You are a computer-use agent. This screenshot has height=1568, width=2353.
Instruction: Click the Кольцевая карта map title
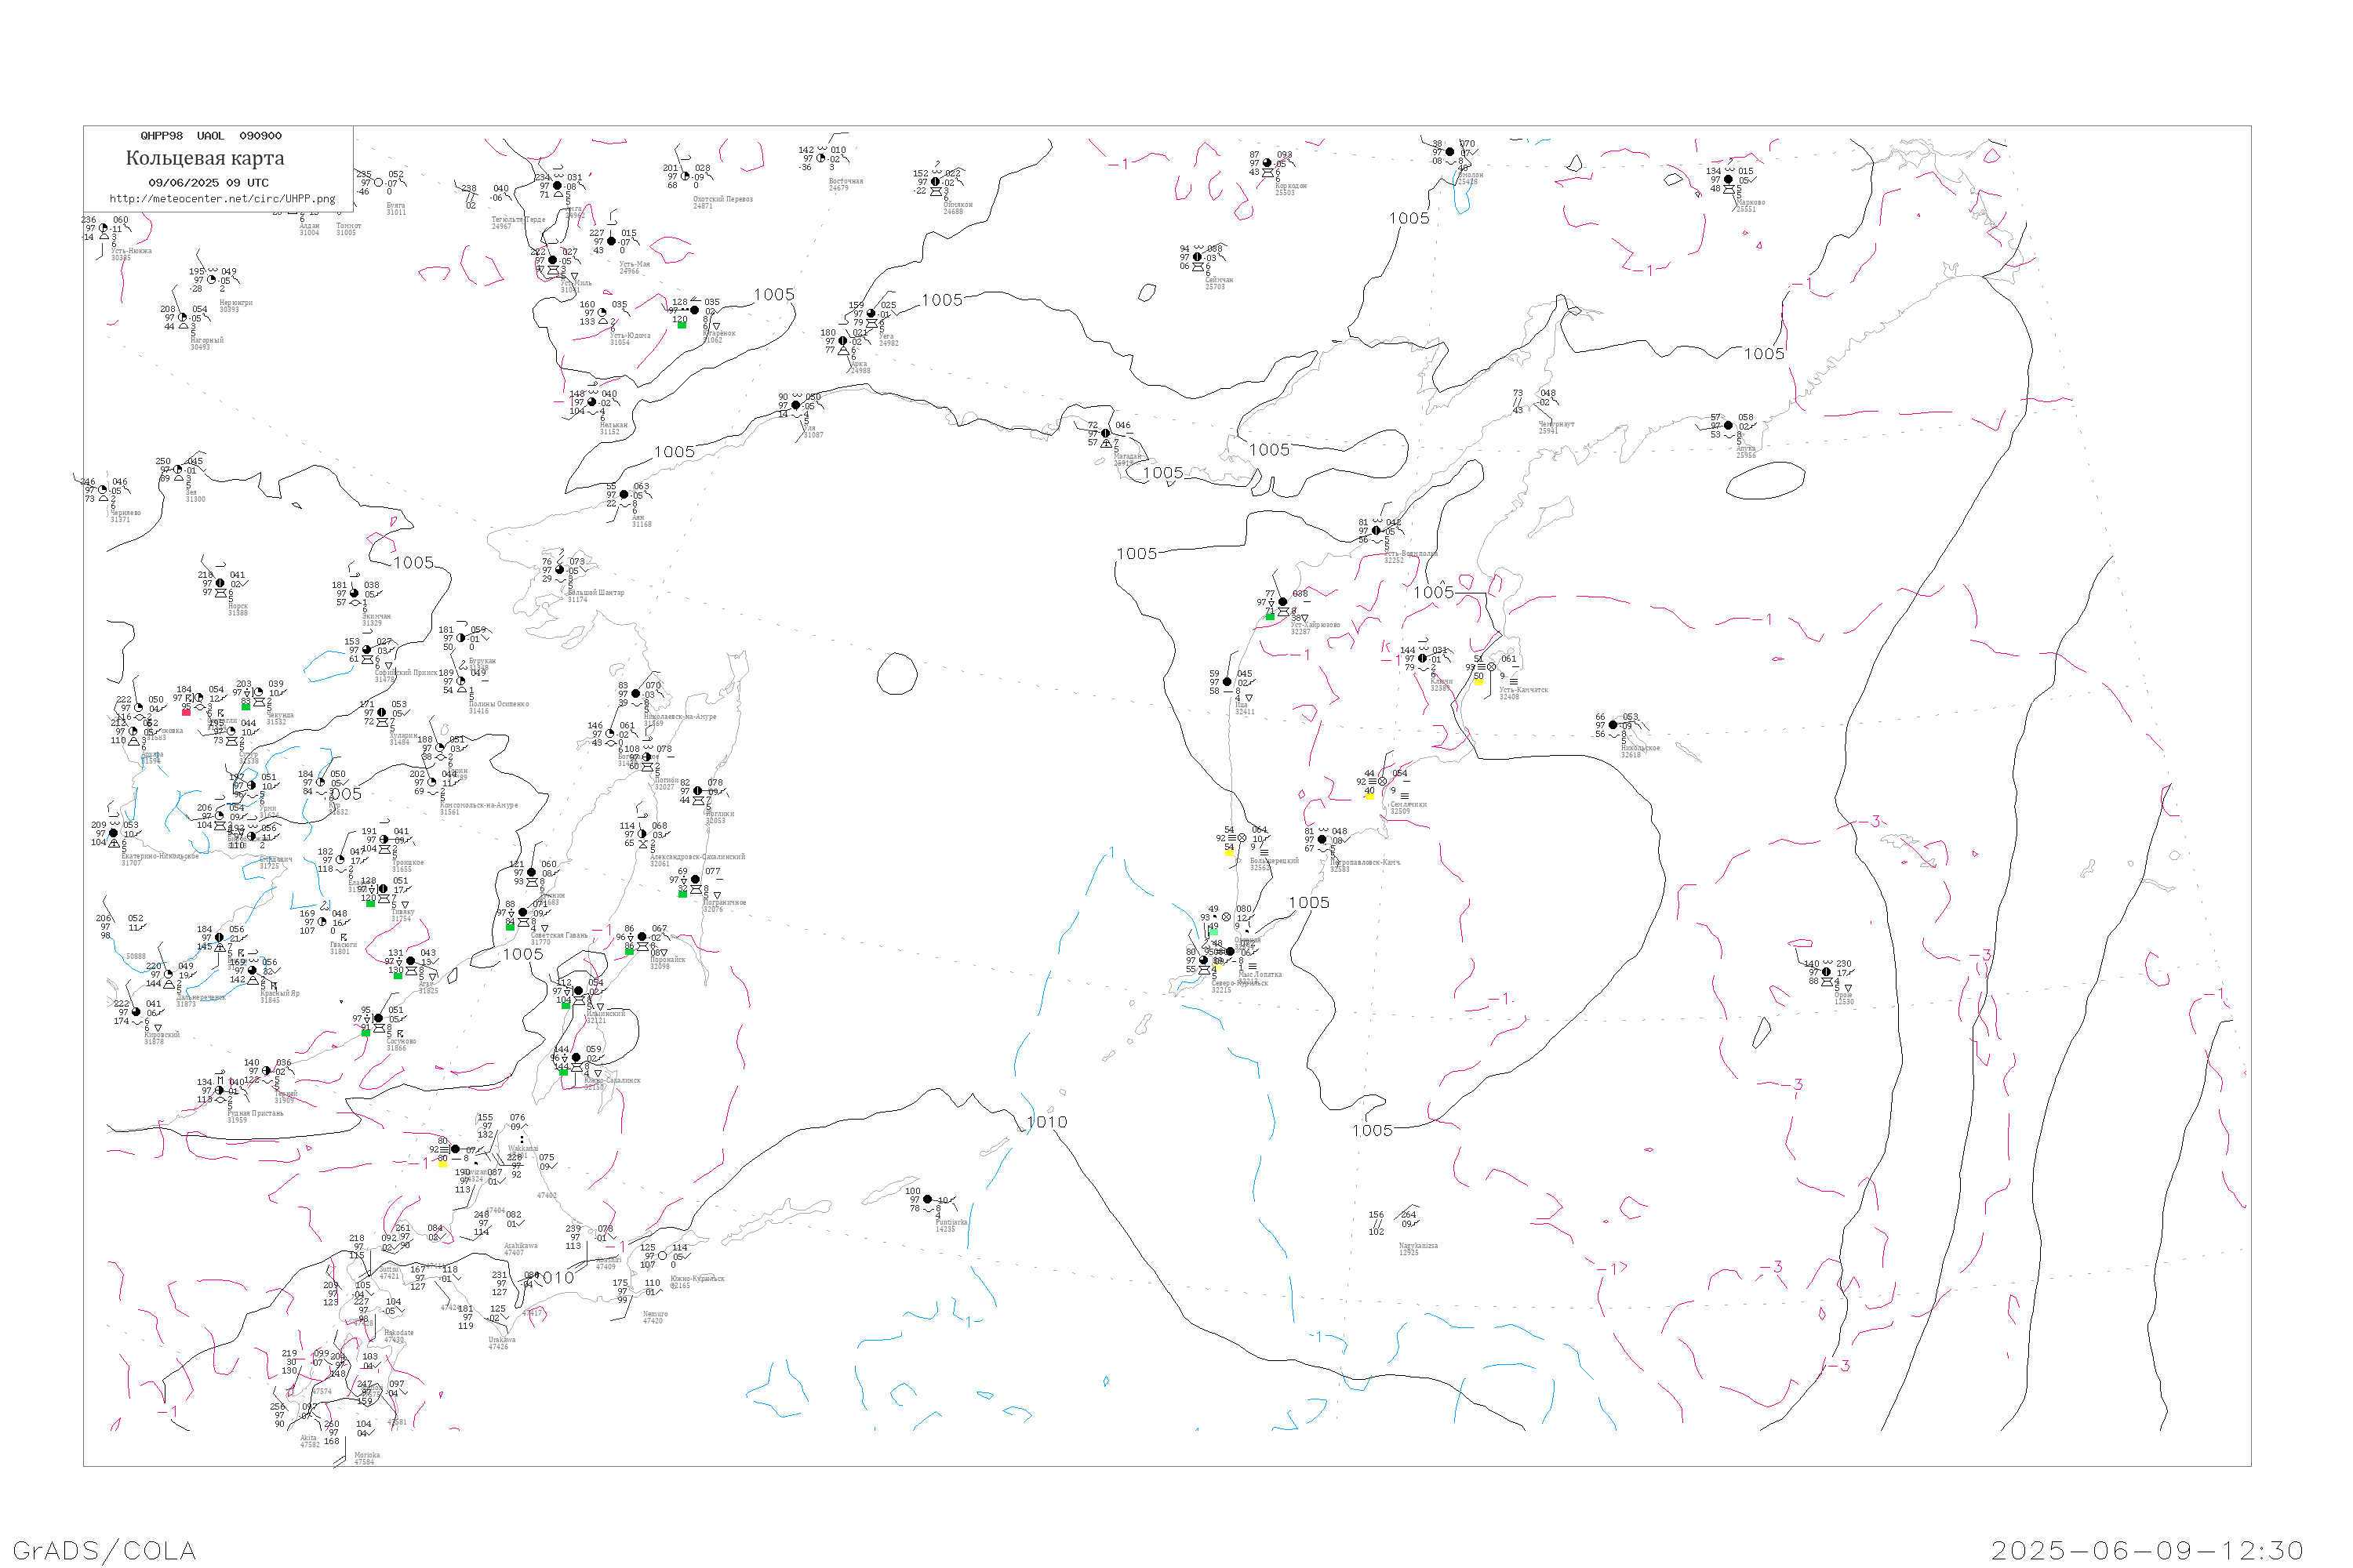[x=205, y=158]
